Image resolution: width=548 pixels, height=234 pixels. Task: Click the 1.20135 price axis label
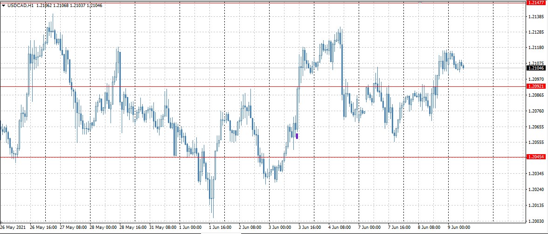536,206
